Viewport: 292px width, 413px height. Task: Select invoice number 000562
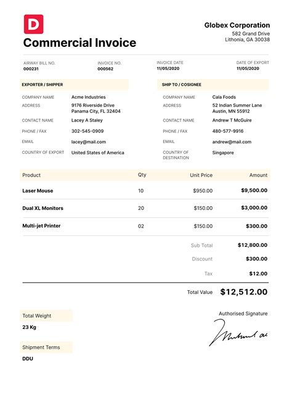pos(105,69)
